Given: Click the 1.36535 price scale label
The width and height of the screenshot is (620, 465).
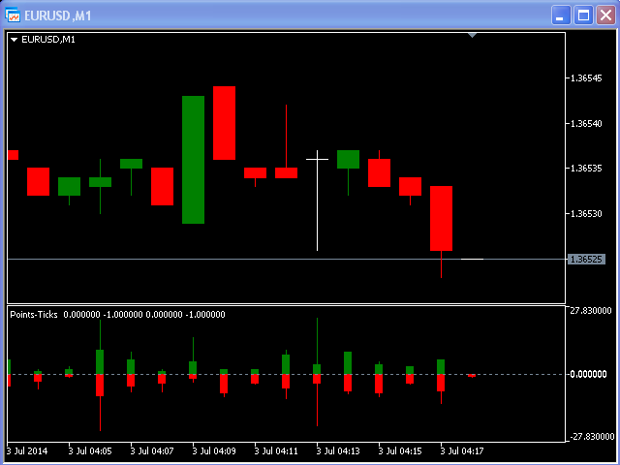Looking at the screenshot, I should [x=586, y=169].
